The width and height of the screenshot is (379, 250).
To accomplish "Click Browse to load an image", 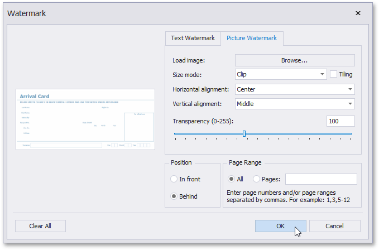I will (294, 60).
